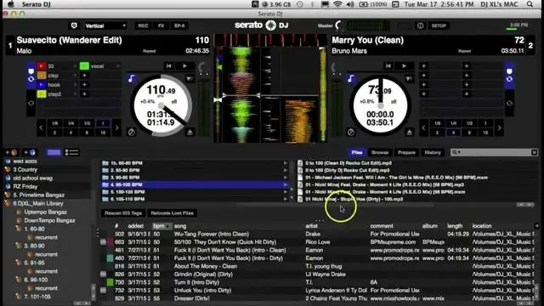Toggle keylock music note on deck 2
Image resolution: width=544 pixels, height=306 pixels.
(350, 79)
